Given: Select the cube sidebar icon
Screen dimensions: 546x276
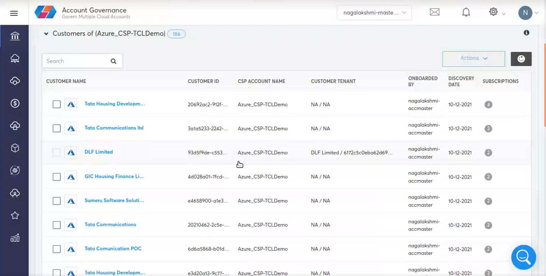Looking at the screenshot, I should (15, 148).
